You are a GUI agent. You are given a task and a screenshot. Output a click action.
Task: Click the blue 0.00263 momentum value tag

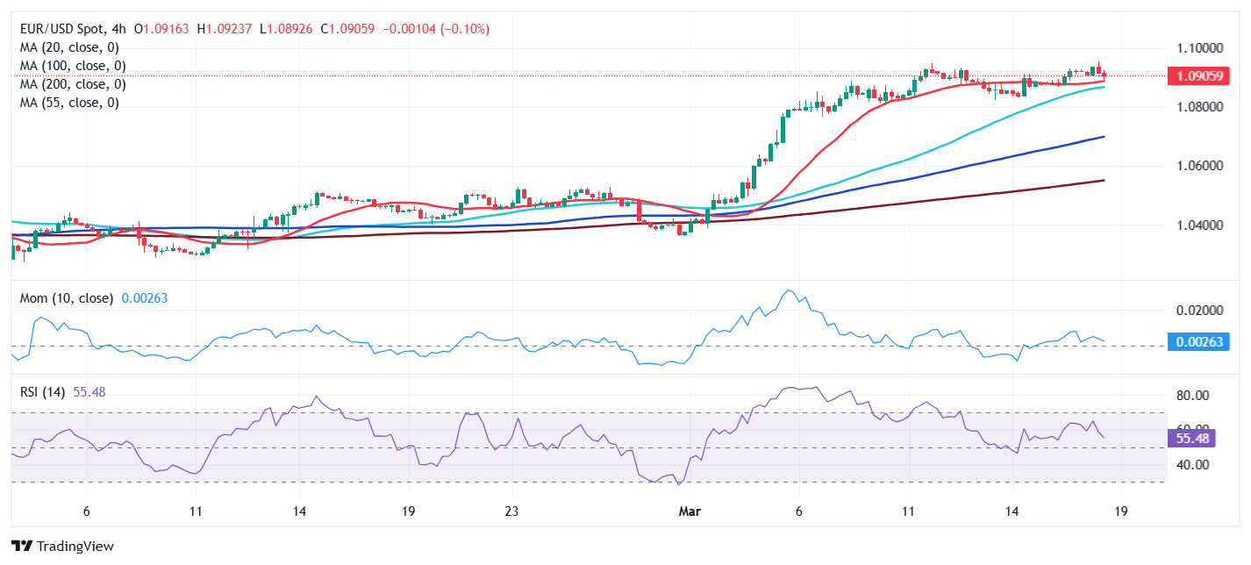[x=1199, y=341]
